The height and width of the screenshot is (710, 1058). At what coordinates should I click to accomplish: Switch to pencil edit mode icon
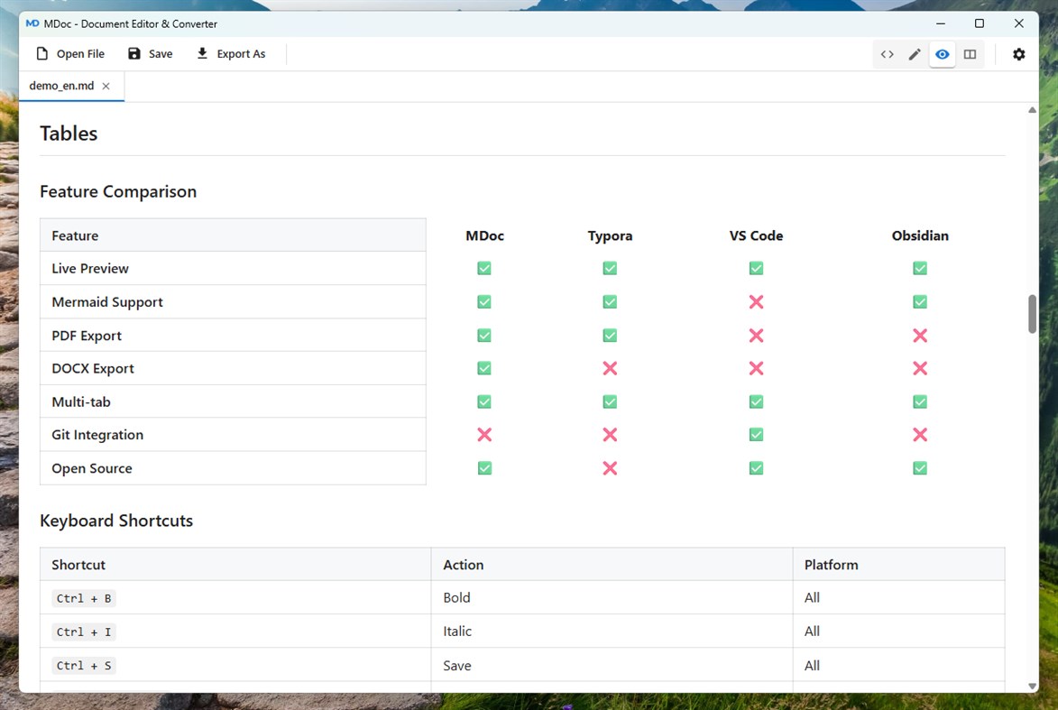[915, 54]
